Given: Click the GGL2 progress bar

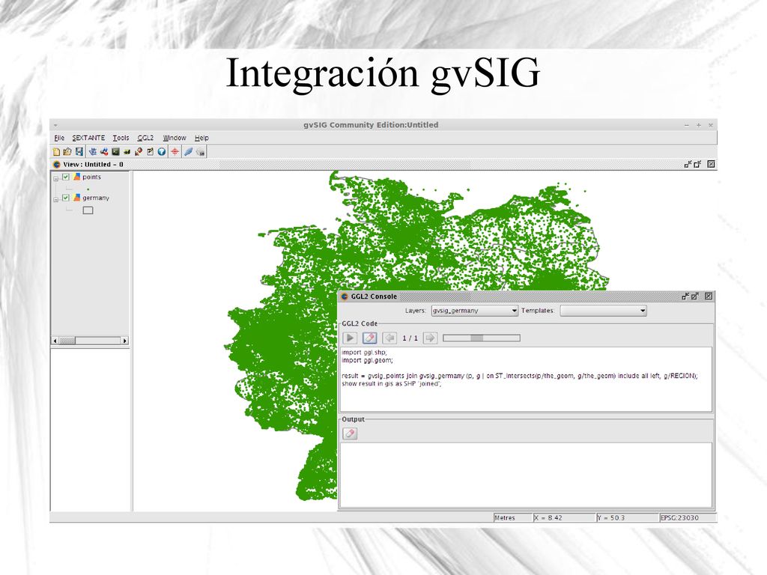Looking at the screenshot, I should coord(482,338).
